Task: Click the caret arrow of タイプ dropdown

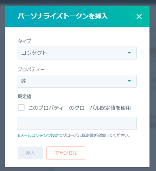Action: (x=129, y=53)
